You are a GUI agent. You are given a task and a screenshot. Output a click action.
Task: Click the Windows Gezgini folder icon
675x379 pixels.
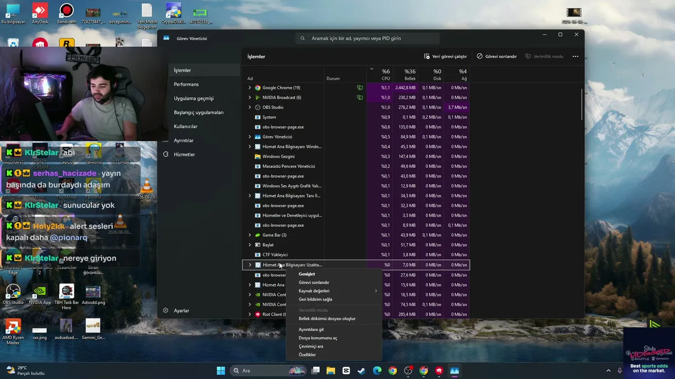pyautogui.click(x=257, y=156)
